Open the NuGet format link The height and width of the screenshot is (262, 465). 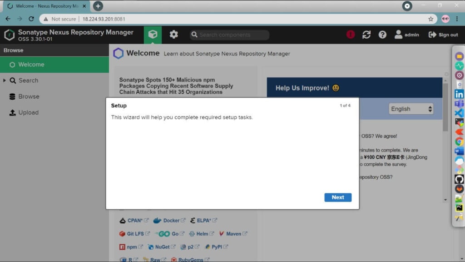point(162,247)
